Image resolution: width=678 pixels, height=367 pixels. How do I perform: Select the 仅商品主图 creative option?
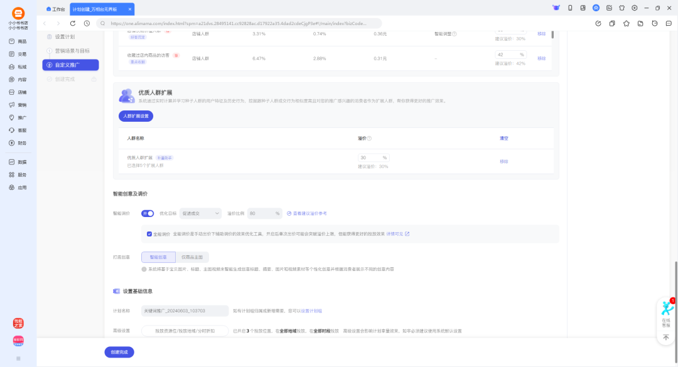pyautogui.click(x=191, y=257)
